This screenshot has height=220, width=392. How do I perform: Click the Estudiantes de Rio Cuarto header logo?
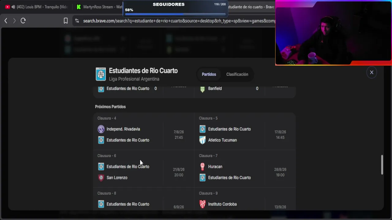(x=101, y=74)
